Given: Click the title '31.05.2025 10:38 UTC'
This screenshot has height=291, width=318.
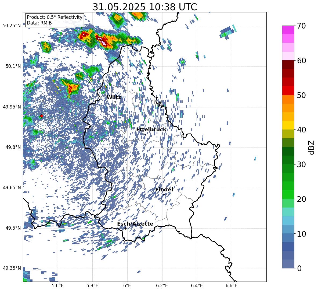Looking at the screenshot, I should tap(144, 7).
